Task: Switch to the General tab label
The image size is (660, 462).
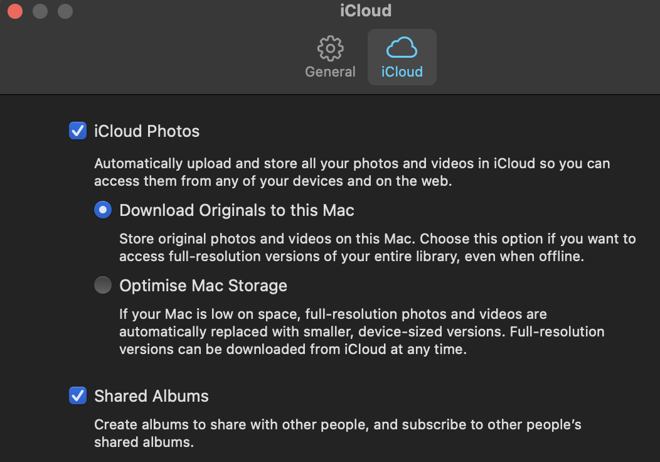Action: coord(330,72)
